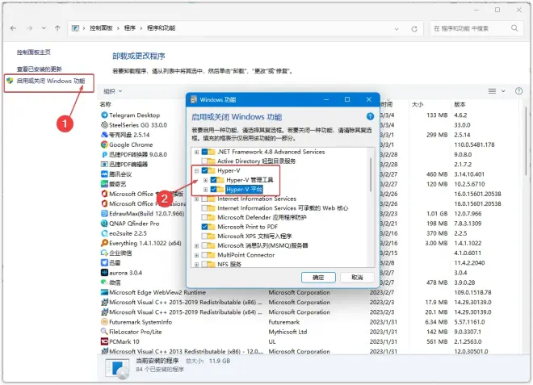
Task: Expand the Hyper-V 平台 node
Action: click(205, 190)
